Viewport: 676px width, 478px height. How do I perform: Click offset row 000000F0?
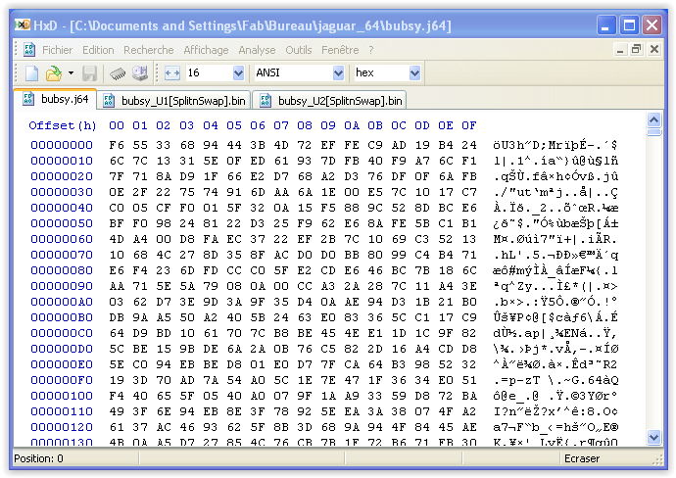62,380
